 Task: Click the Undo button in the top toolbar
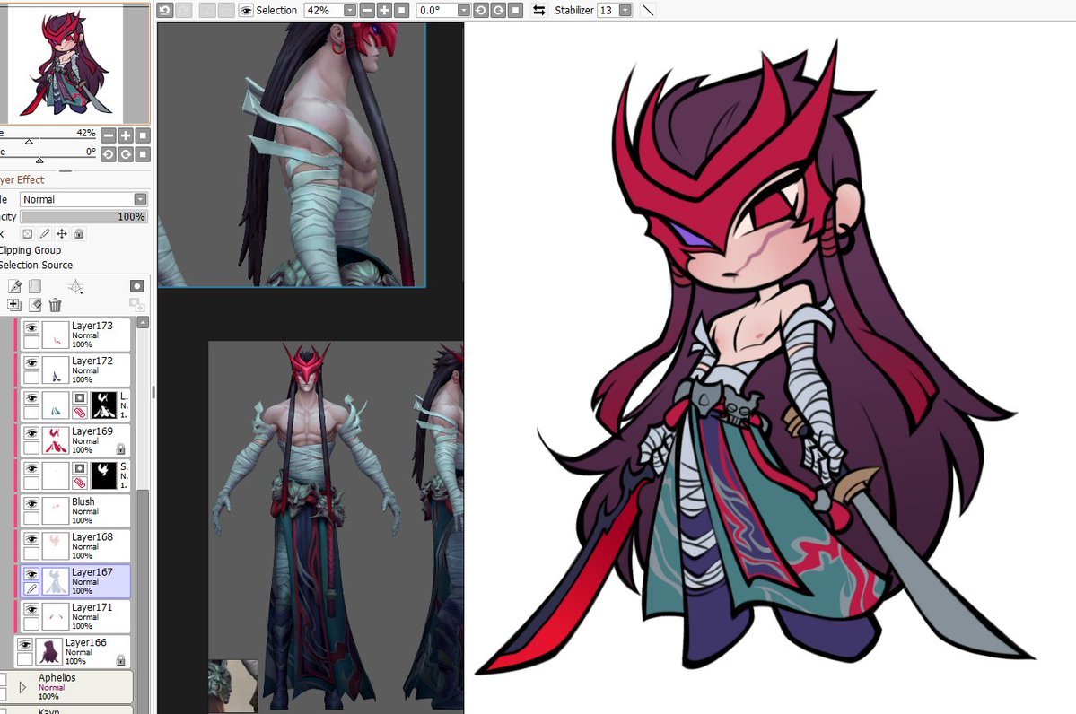(x=165, y=10)
